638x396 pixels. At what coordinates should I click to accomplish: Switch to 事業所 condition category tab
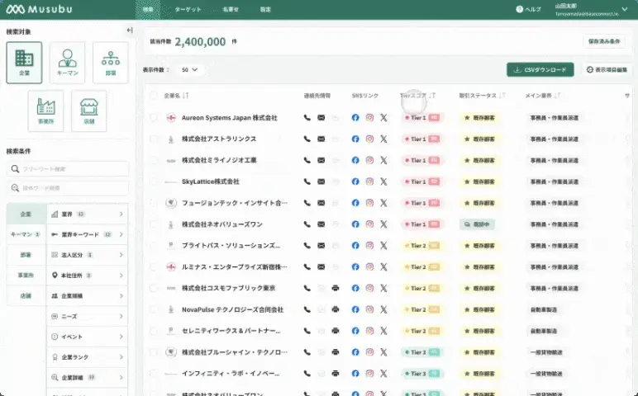(26, 276)
